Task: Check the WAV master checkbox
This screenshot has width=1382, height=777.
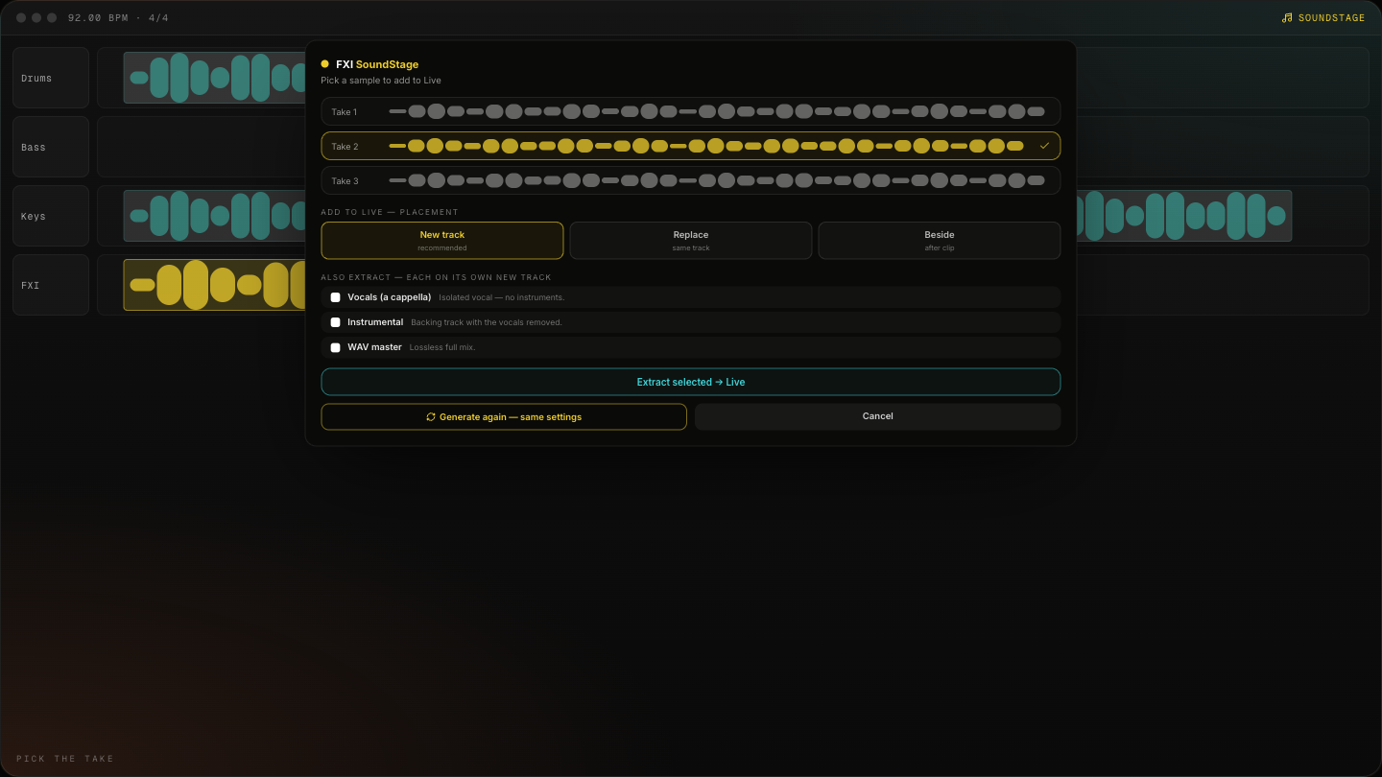Action: pyautogui.click(x=335, y=347)
